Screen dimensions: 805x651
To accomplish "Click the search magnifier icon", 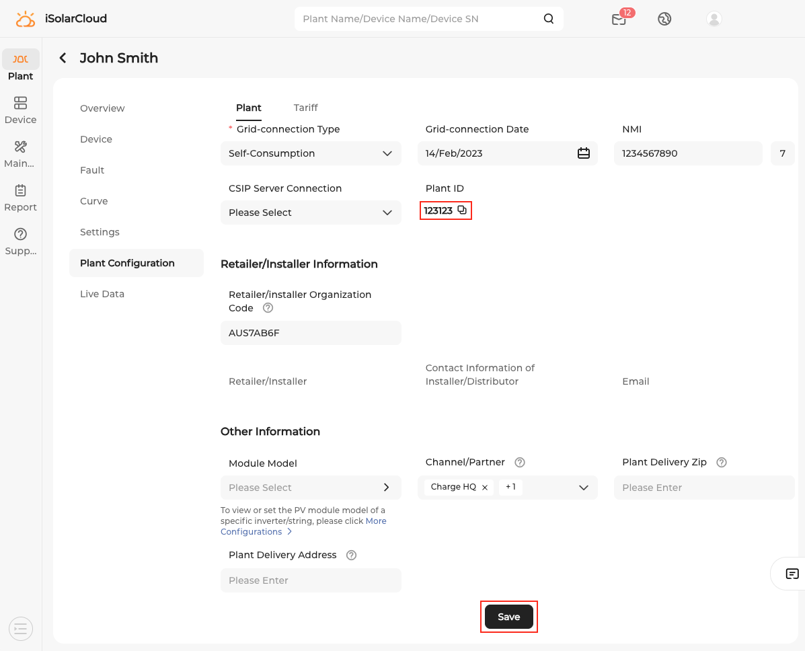I will tap(549, 19).
